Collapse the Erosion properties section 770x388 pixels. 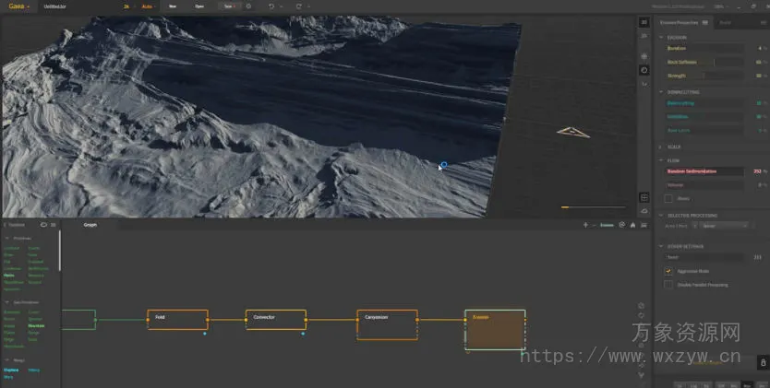[661, 36]
